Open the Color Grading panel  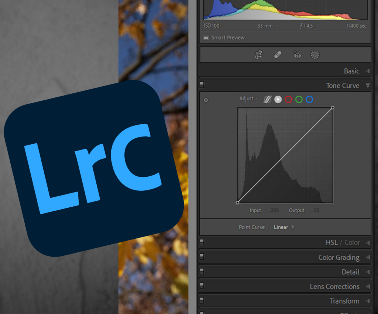click(x=339, y=257)
